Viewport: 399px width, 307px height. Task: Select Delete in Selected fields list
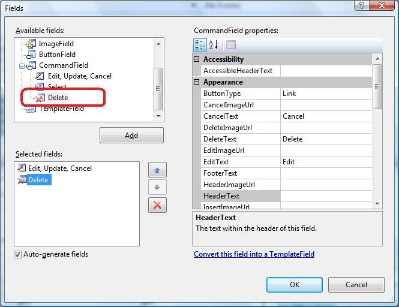click(38, 179)
